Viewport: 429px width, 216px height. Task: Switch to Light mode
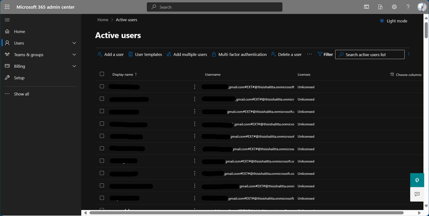(x=393, y=21)
